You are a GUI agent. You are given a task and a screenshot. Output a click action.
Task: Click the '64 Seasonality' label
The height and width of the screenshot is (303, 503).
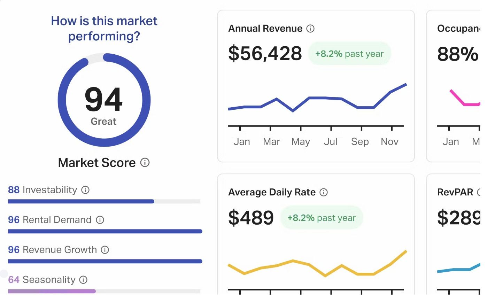click(x=41, y=280)
